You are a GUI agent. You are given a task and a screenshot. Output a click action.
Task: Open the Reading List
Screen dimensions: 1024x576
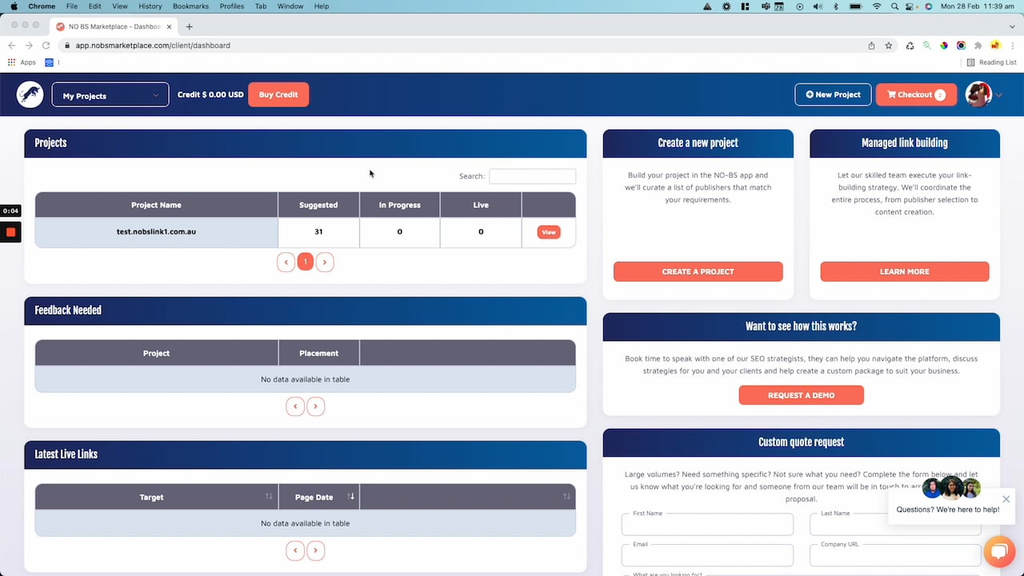pyautogui.click(x=991, y=62)
